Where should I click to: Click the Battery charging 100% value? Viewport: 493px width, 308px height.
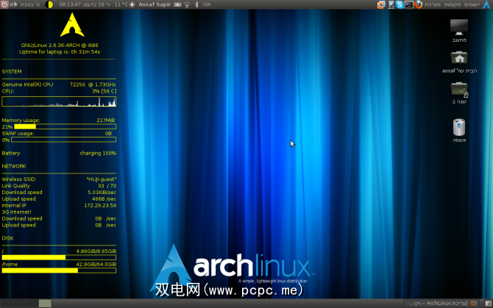98,153
